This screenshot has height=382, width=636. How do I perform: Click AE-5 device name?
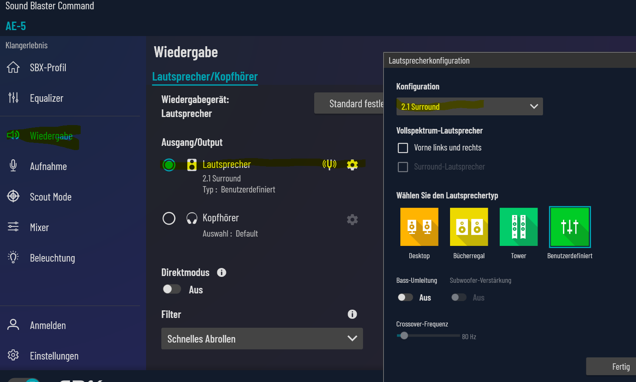pos(16,26)
